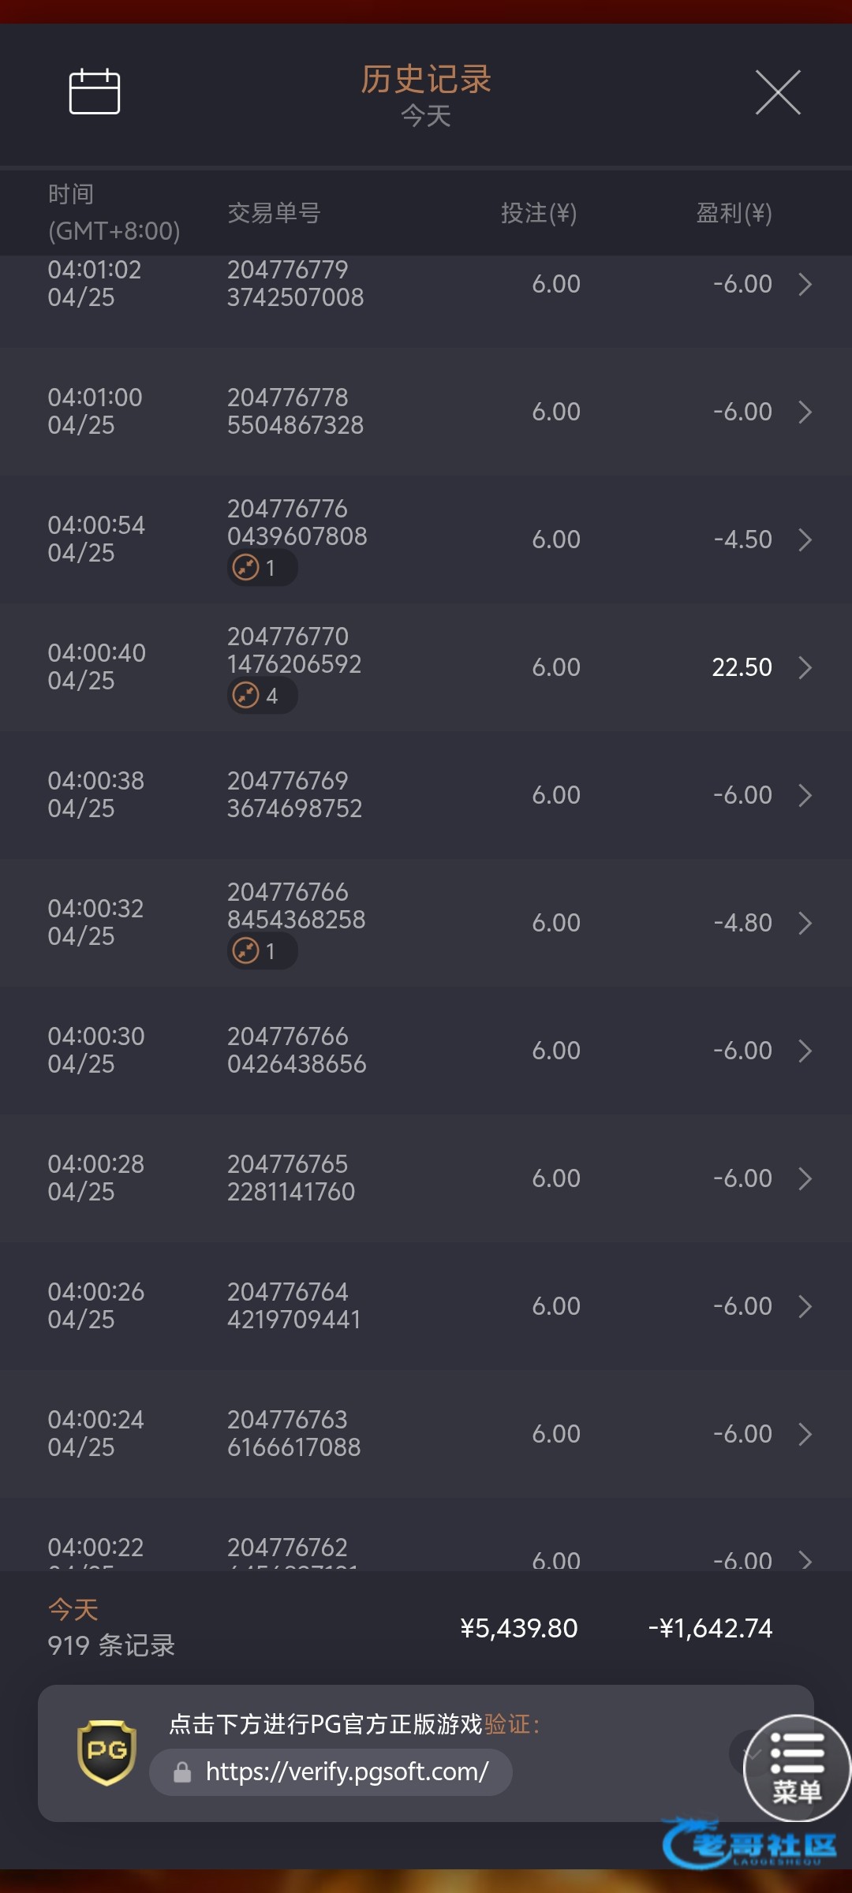Expand details arrow for 04:01:02 record
The height and width of the screenshot is (1893, 852).
point(805,284)
